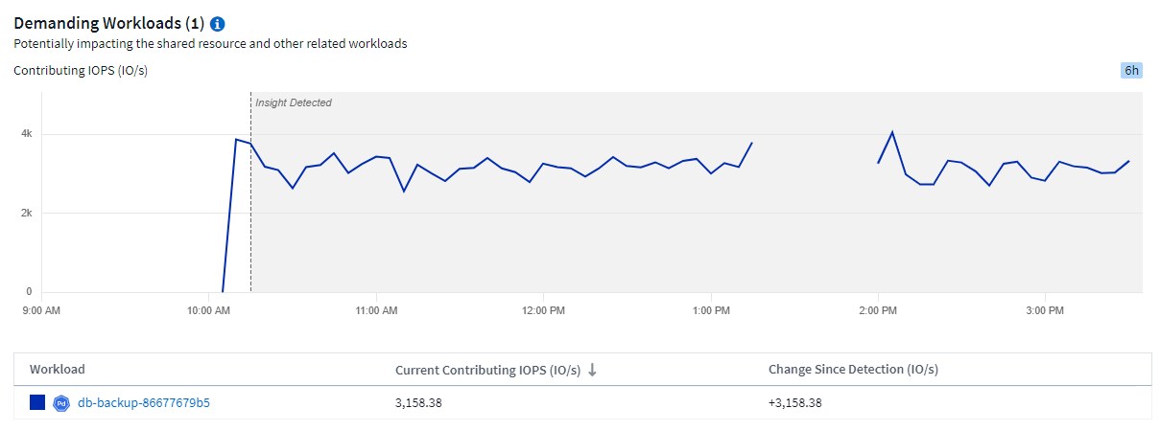Click the Insight Detected label text

(294, 102)
